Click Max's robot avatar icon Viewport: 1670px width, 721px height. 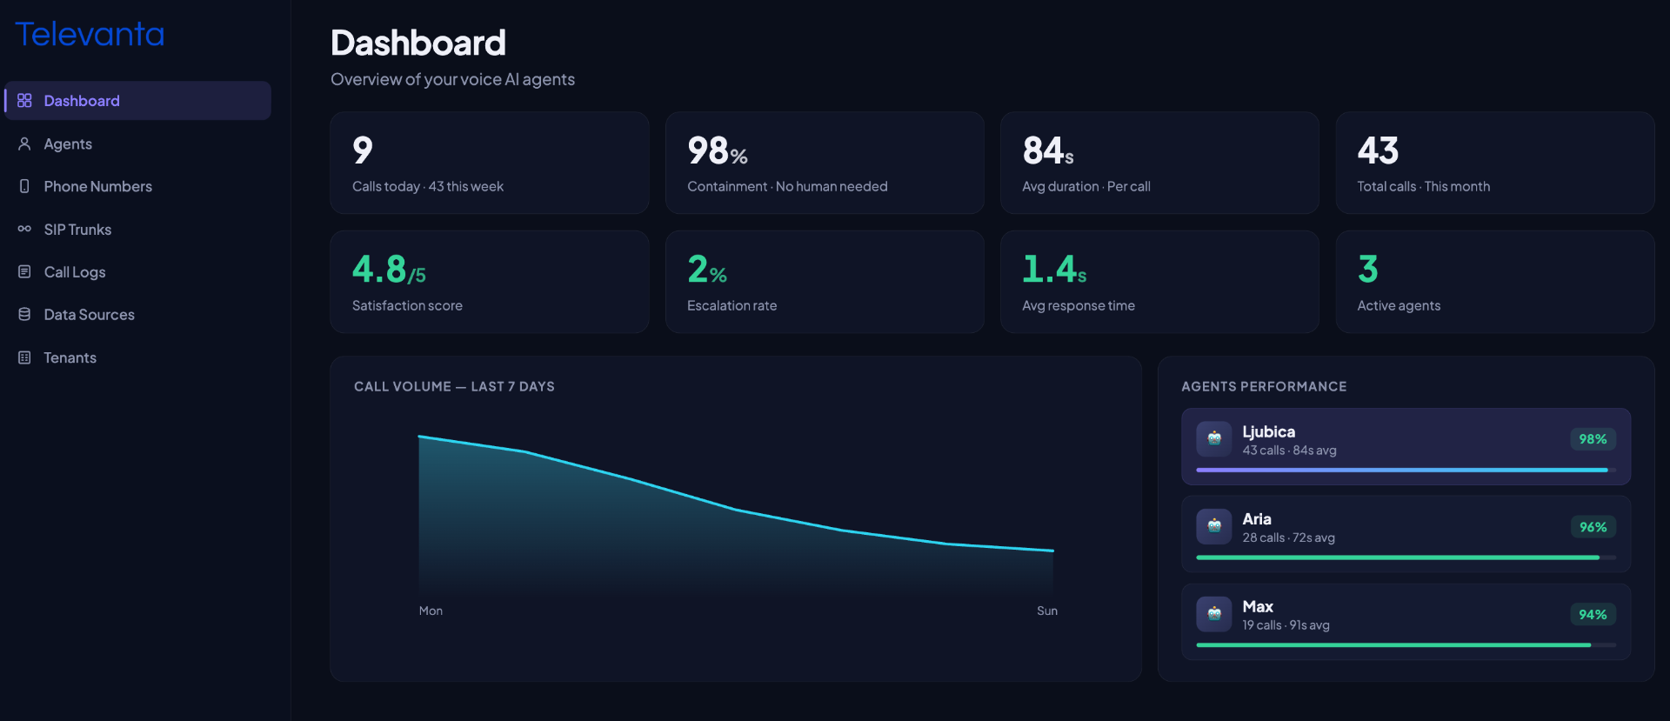1214,614
